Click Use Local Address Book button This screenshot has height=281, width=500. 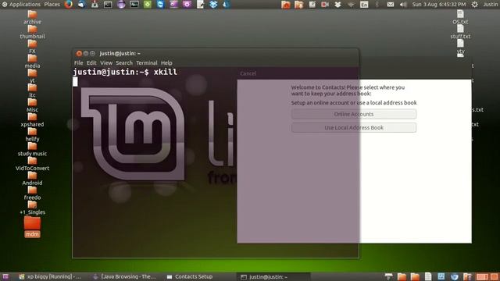(354, 127)
